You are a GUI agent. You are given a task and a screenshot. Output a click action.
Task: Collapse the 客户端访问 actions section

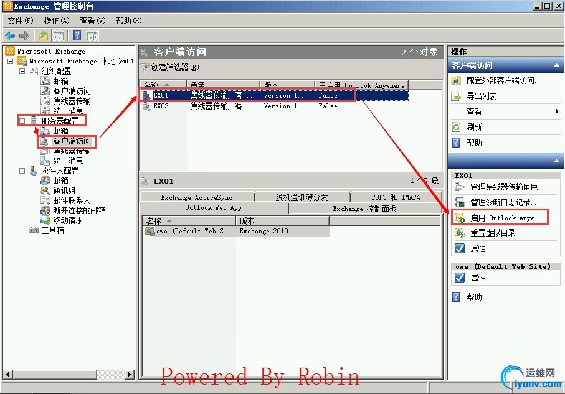click(x=556, y=65)
